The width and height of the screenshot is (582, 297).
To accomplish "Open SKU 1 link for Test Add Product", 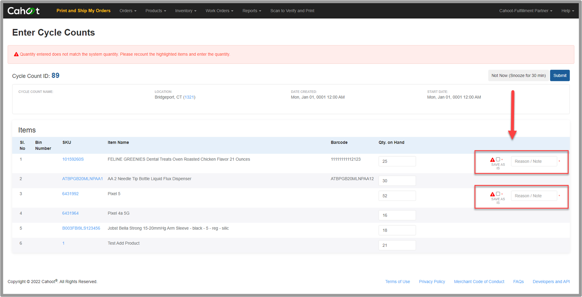I will click(x=63, y=243).
